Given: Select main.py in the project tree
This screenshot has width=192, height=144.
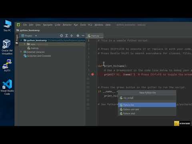Looking at the screenshot, I should click(33, 48).
